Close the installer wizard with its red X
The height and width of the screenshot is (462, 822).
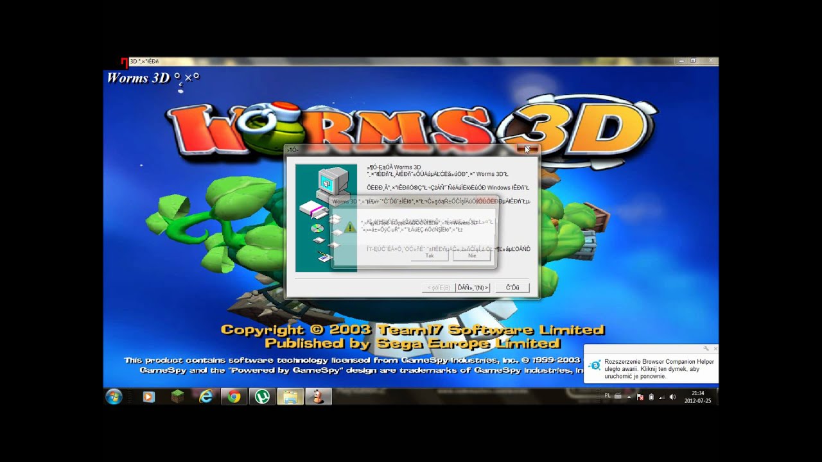tap(527, 149)
